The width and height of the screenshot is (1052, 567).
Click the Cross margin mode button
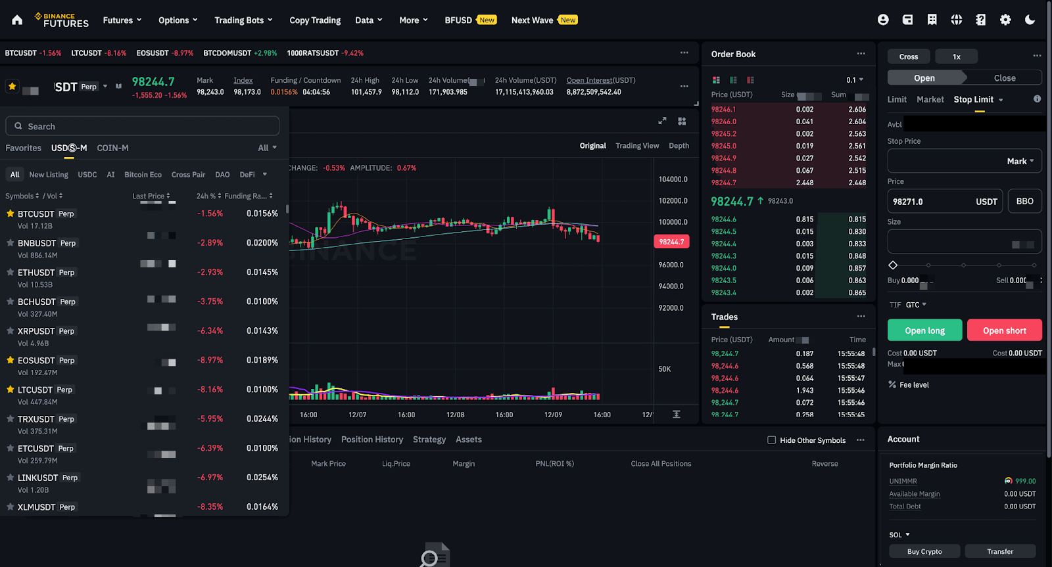[909, 57]
